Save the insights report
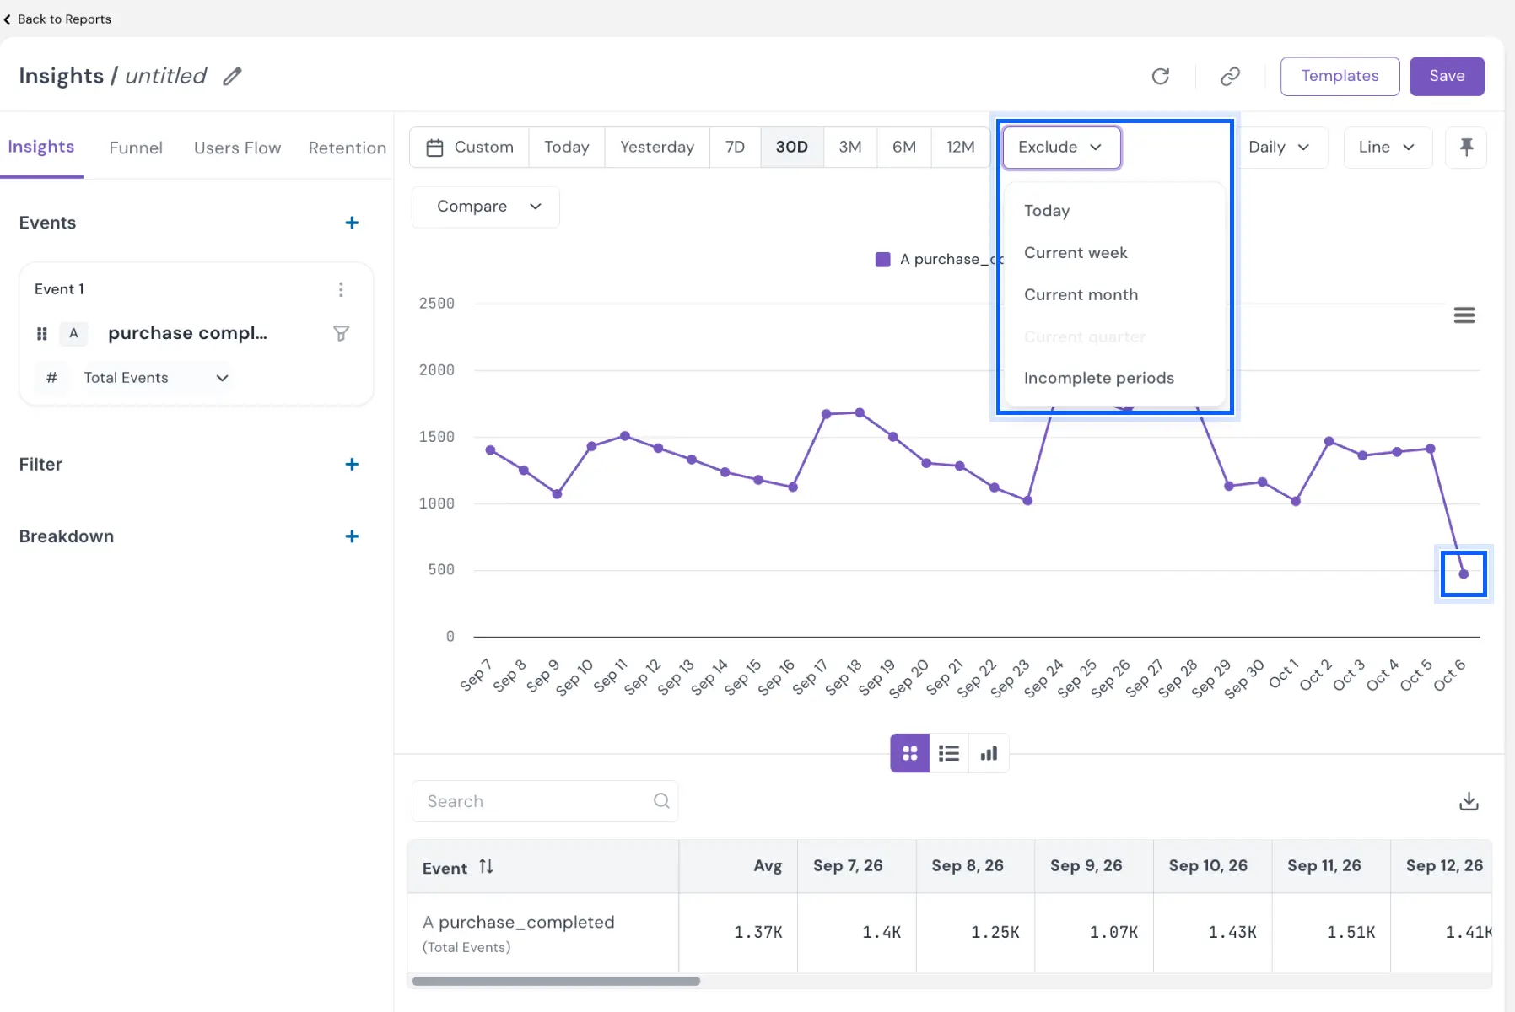 click(1447, 77)
